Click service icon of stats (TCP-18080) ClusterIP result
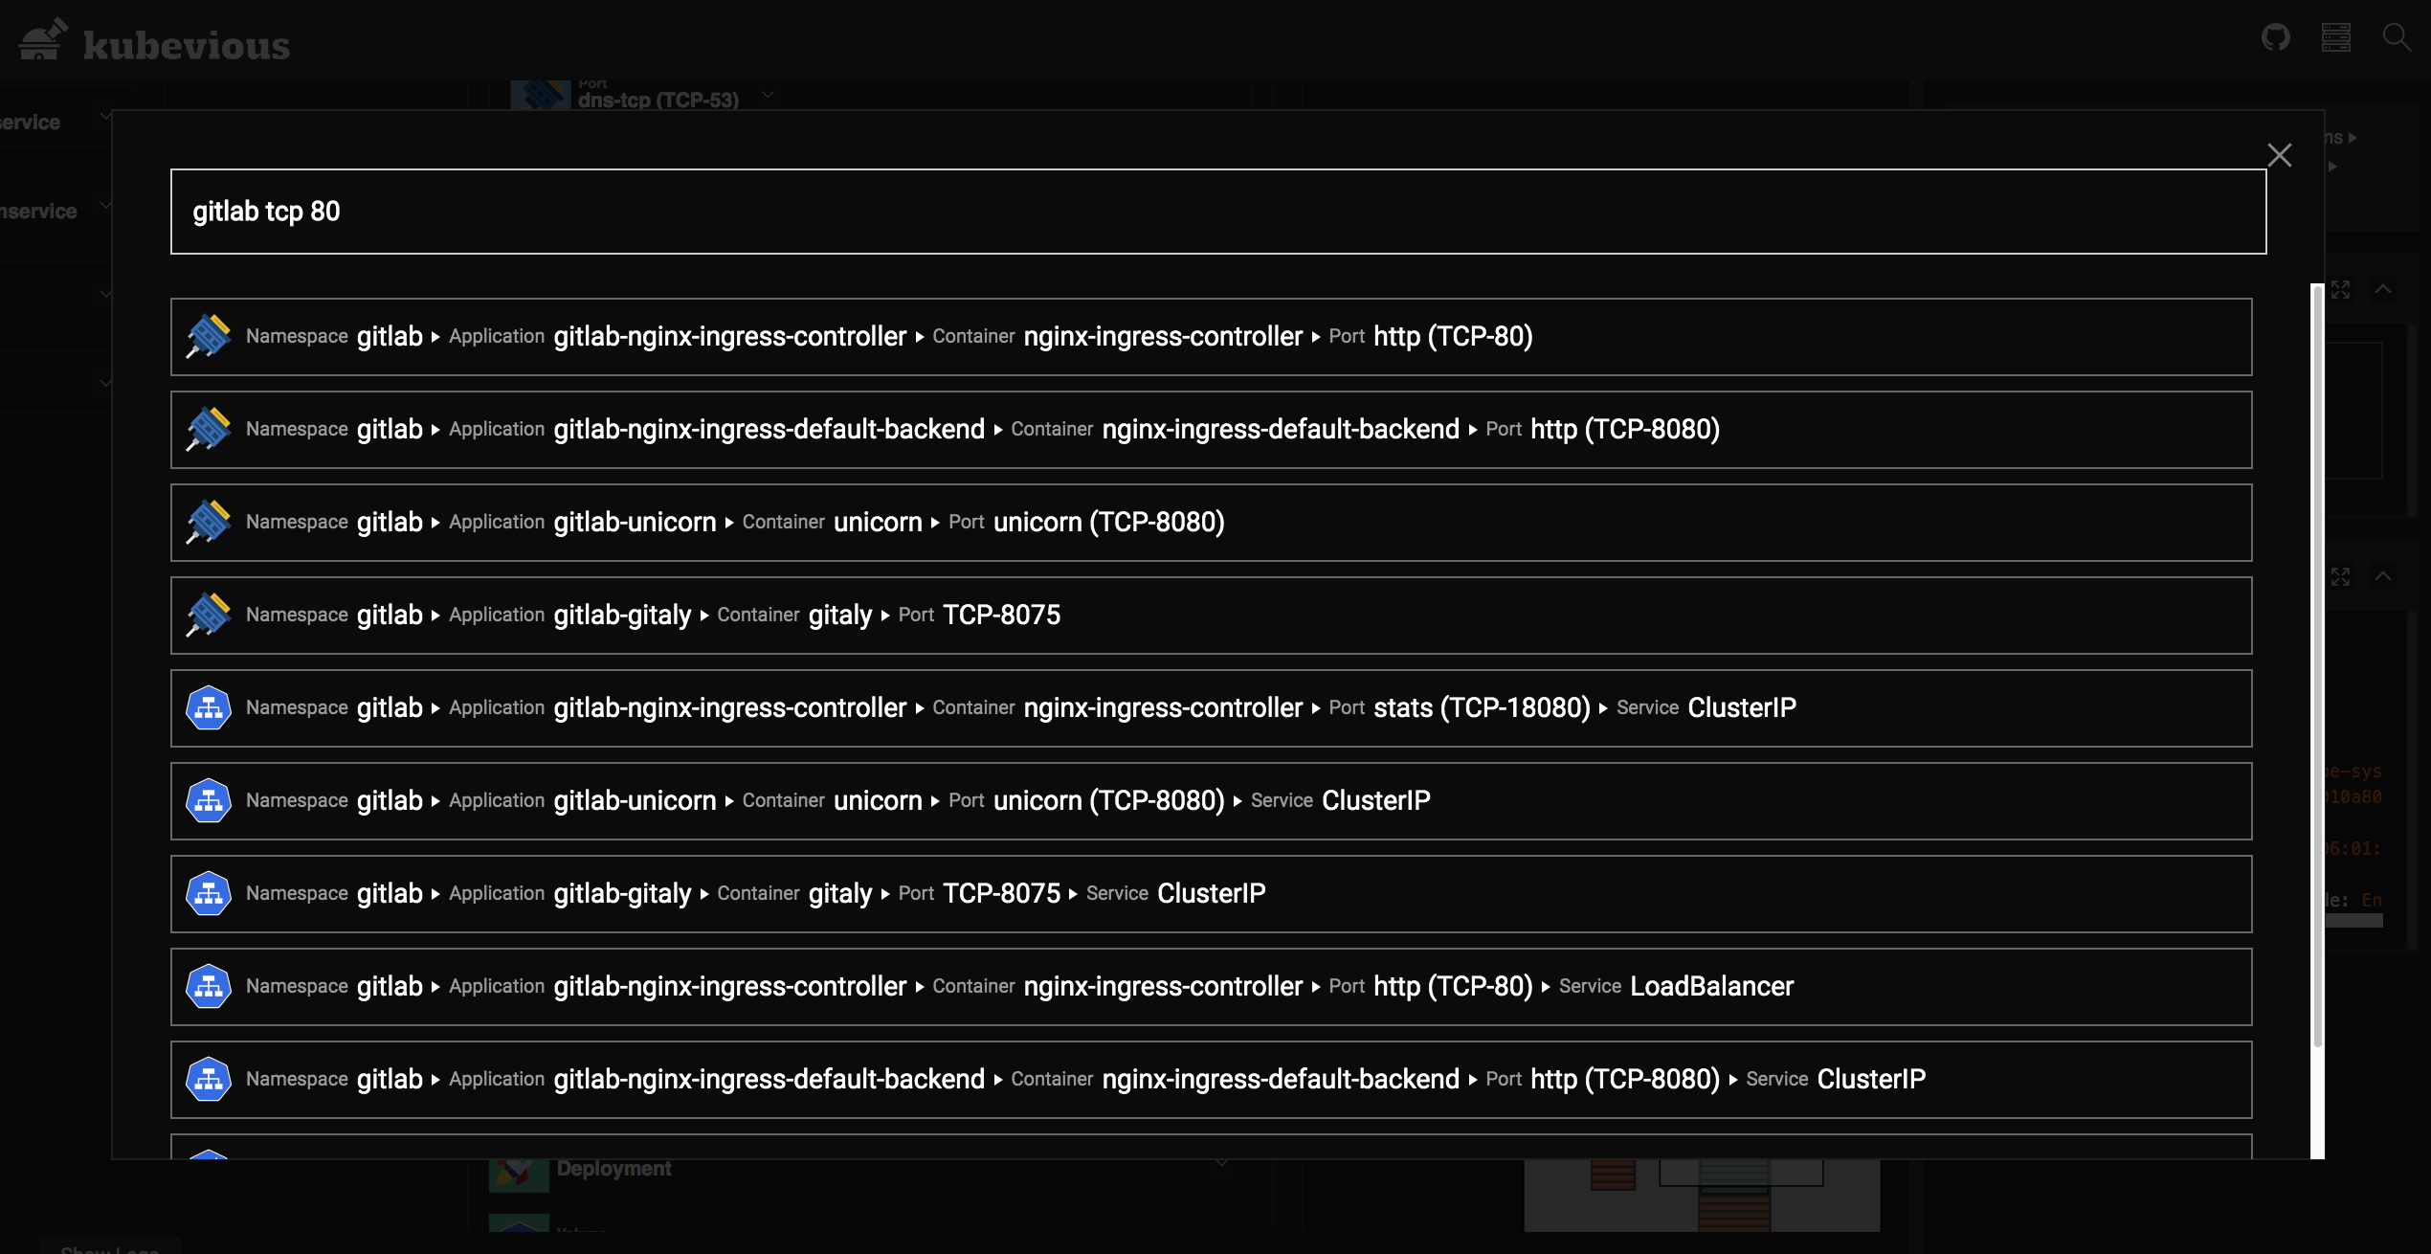 [209, 707]
